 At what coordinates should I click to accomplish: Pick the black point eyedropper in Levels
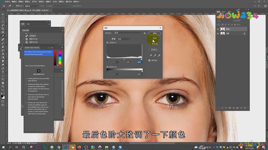tap(151, 55)
